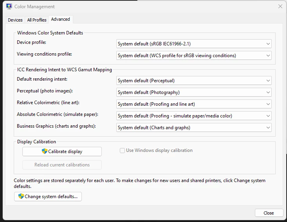Open the Viewing conditions profile dropdown
The width and height of the screenshot is (287, 222).
pyautogui.click(x=194, y=56)
